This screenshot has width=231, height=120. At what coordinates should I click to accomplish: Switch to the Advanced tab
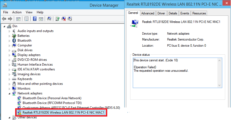tap(148, 13)
